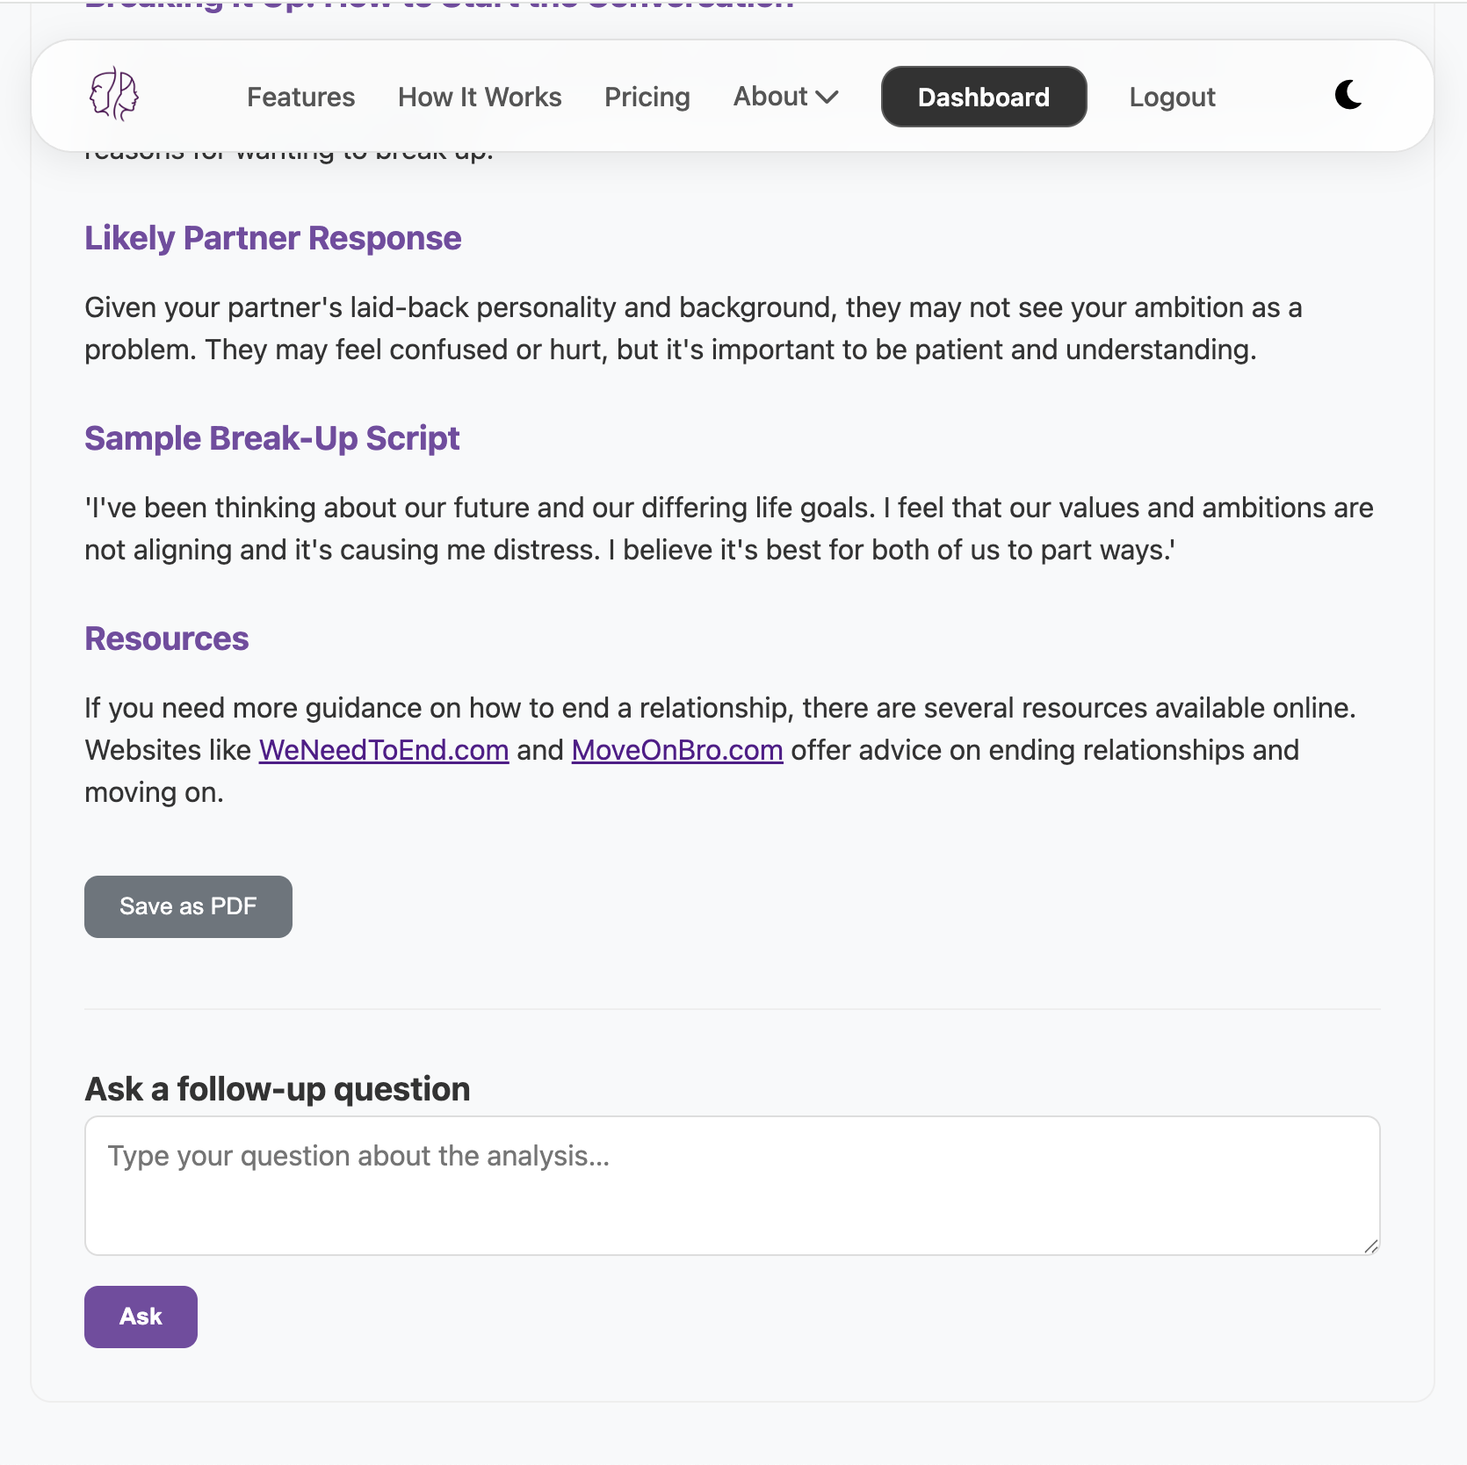Viewport: 1467px width, 1465px height.
Task: Log out using the Logout link
Action: click(1172, 97)
